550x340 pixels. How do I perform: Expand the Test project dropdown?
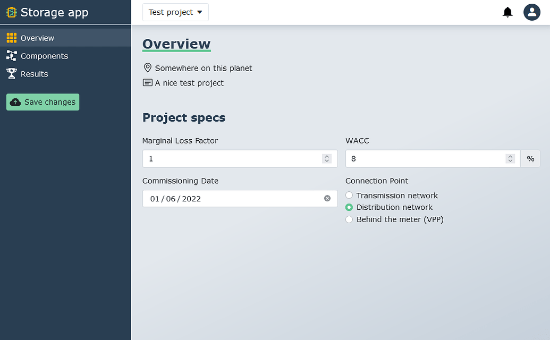coord(175,12)
